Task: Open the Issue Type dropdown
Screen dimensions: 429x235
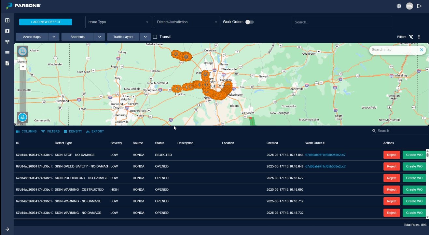Action: coord(118,22)
